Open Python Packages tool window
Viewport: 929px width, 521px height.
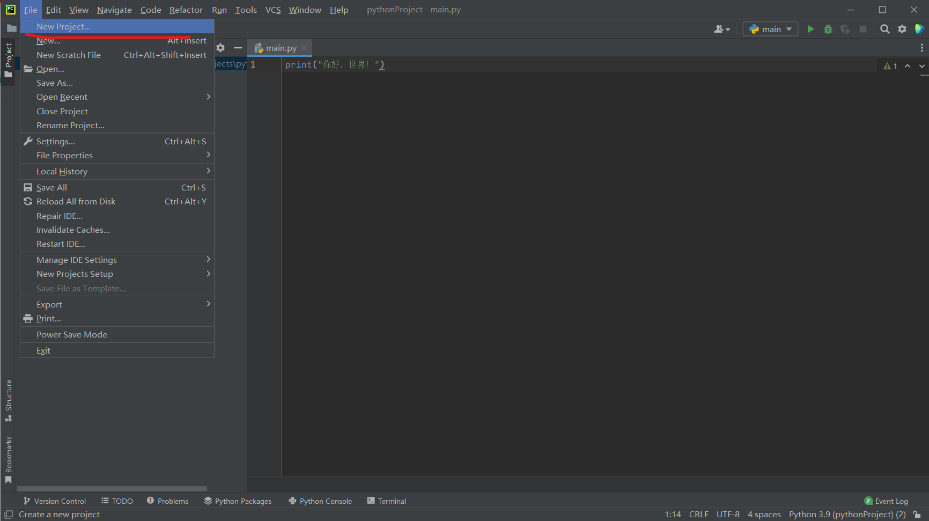coord(238,501)
